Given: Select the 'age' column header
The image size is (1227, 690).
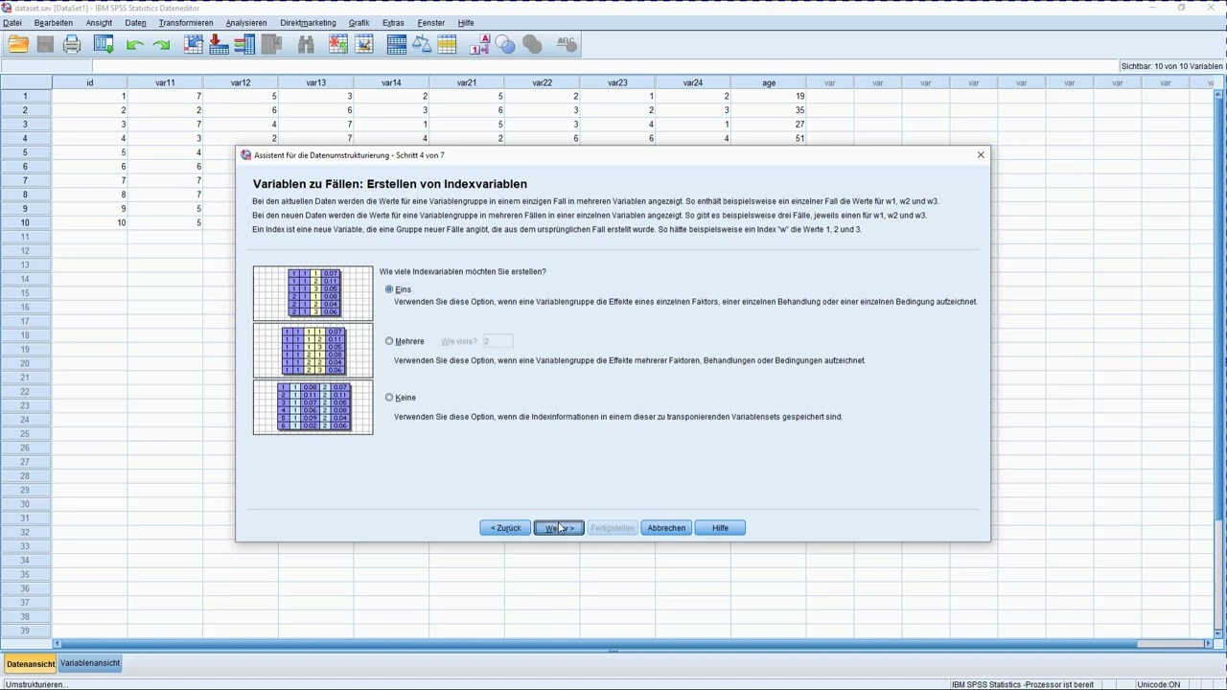Looking at the screenshot, I should (769, 82).
